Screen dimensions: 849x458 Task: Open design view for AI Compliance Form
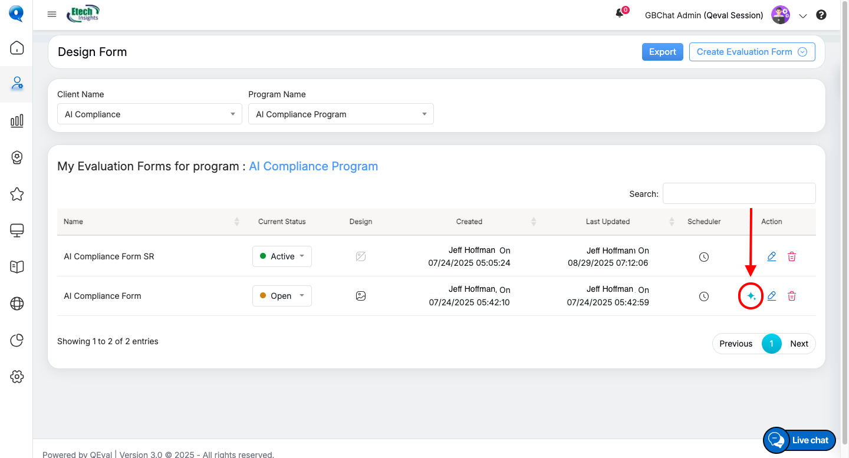(x=361, y=296)
